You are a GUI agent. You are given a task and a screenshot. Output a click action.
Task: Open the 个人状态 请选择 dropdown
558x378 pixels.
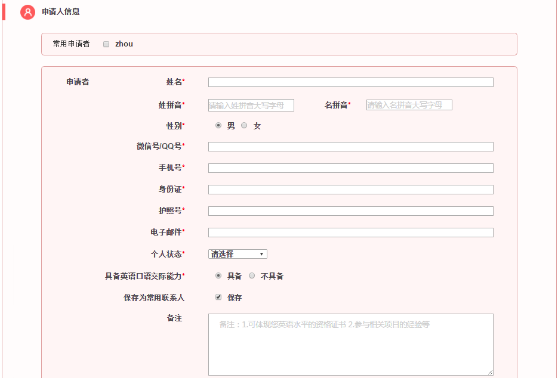pyautogui.click(x=238, y=254)
